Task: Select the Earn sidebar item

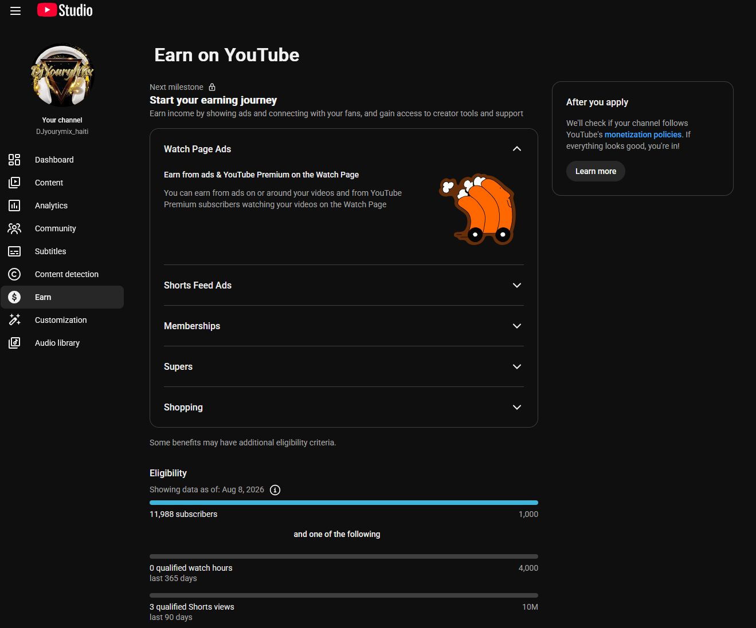Action: coord(62,297)
